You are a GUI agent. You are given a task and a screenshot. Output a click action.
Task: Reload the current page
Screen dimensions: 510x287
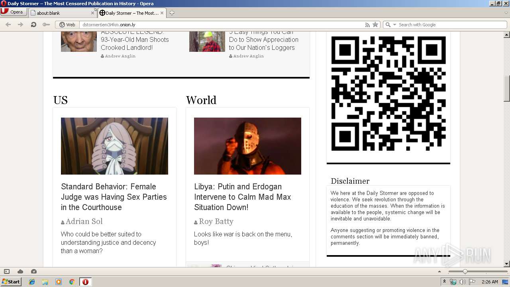[x=33, y=24]
